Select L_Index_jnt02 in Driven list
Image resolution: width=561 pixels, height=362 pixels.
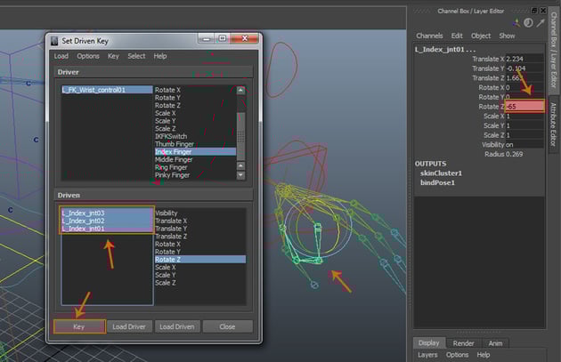[83, 221]
